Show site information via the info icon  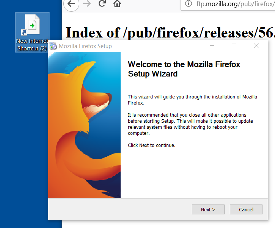tap(189, 4)
